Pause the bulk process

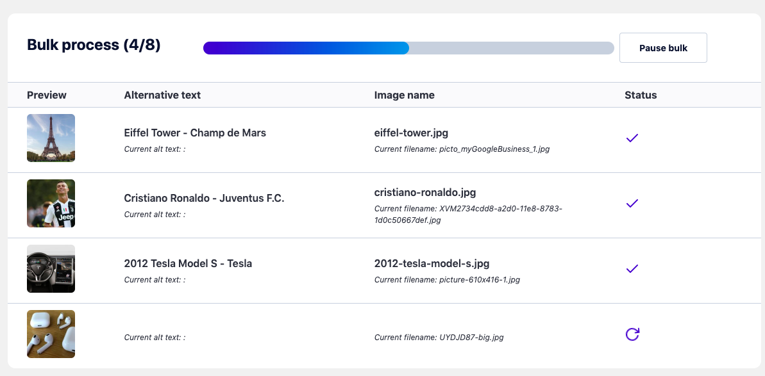point(663,48)
